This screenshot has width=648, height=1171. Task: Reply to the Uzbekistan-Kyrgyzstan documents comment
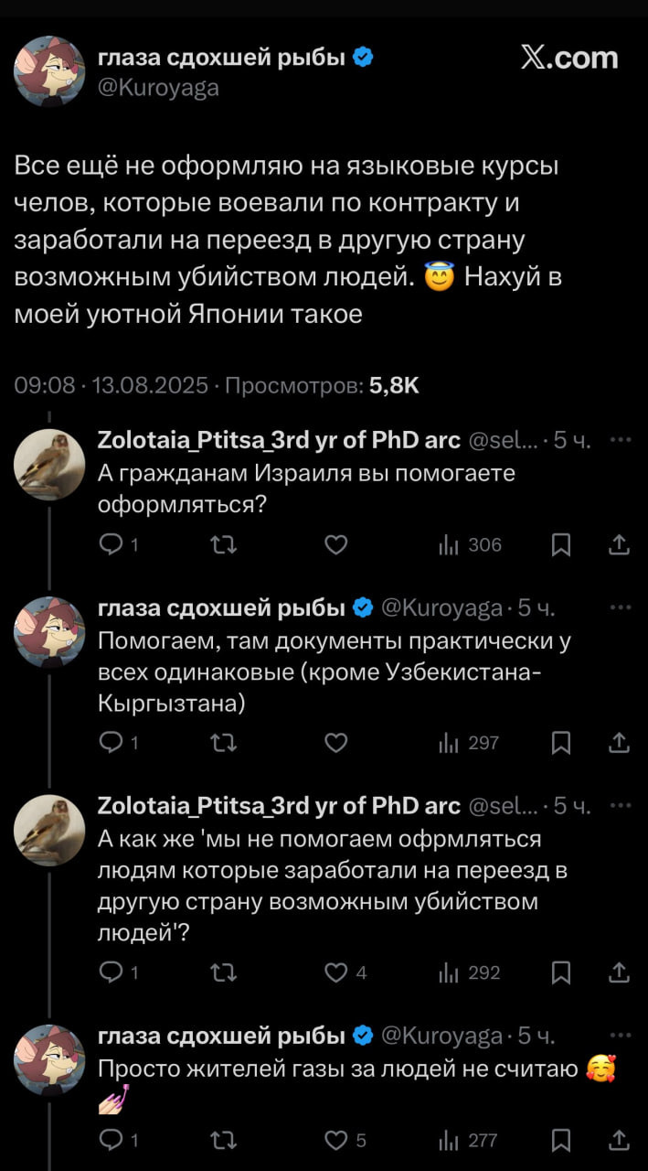tap(110, 743)
